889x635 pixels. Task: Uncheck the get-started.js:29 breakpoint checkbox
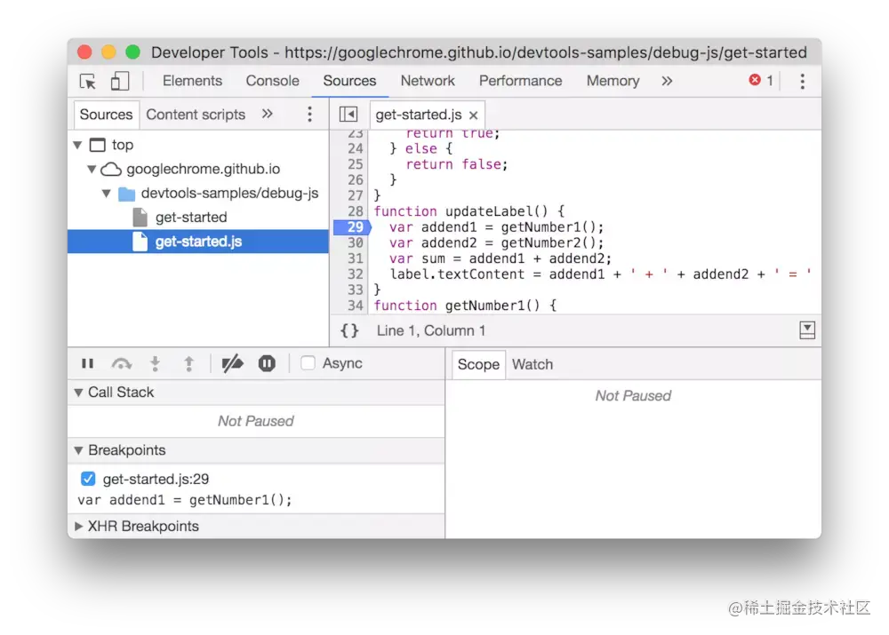[88, 479]
